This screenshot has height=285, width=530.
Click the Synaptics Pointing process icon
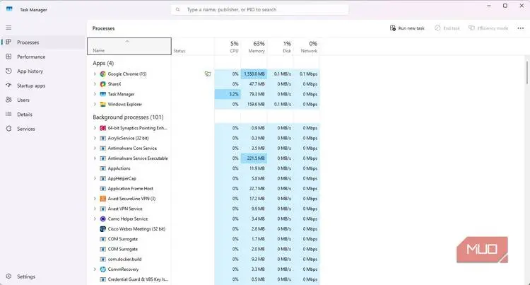102,128
